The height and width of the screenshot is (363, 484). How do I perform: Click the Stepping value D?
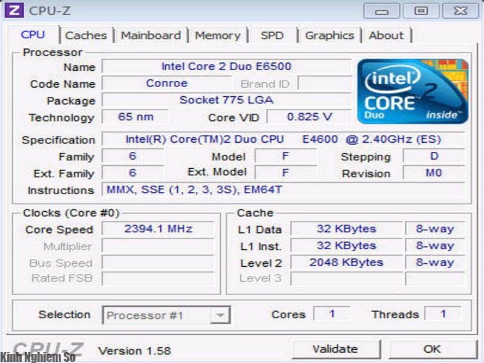pos(434,156)
